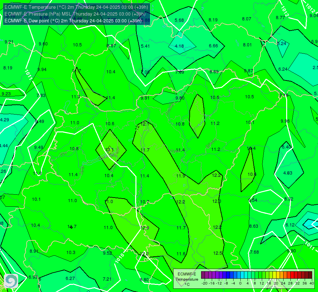
Task: Click the 11.3 temperature value
Action: [x=76, y=97]
